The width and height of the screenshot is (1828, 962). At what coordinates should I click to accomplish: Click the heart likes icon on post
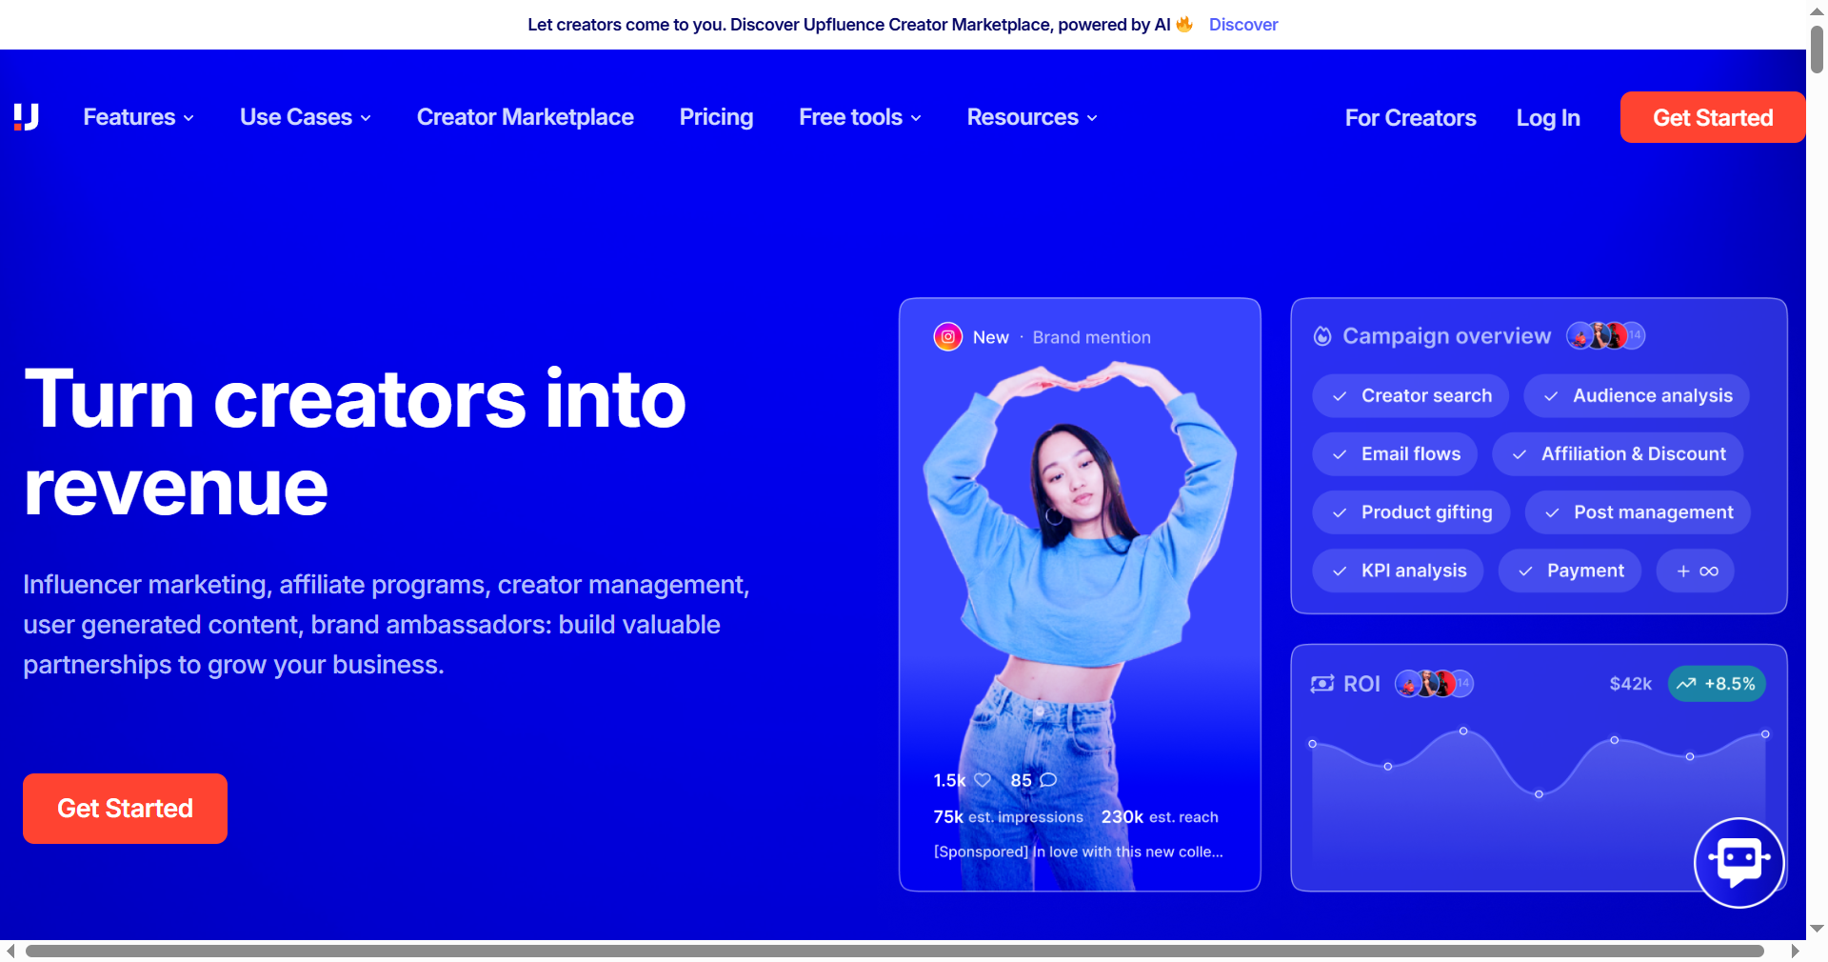pos(983,780)
